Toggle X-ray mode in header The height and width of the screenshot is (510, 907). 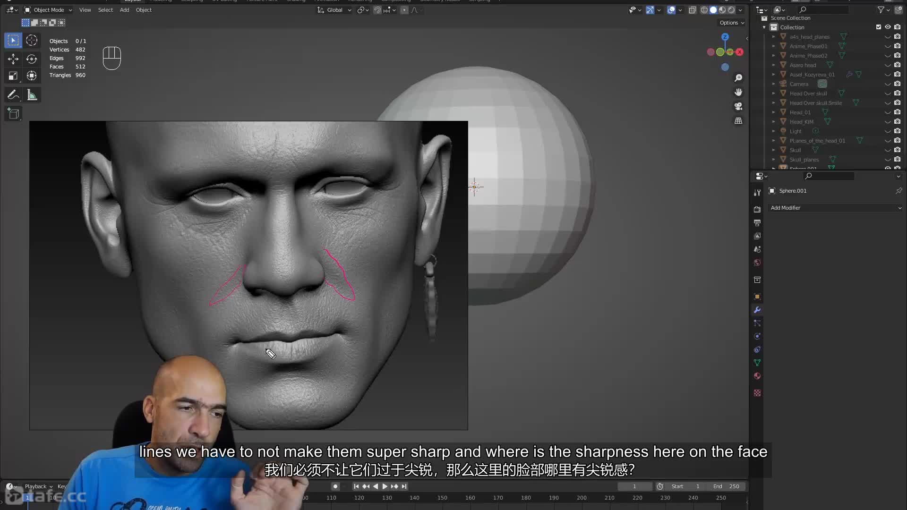pos(693,10)
